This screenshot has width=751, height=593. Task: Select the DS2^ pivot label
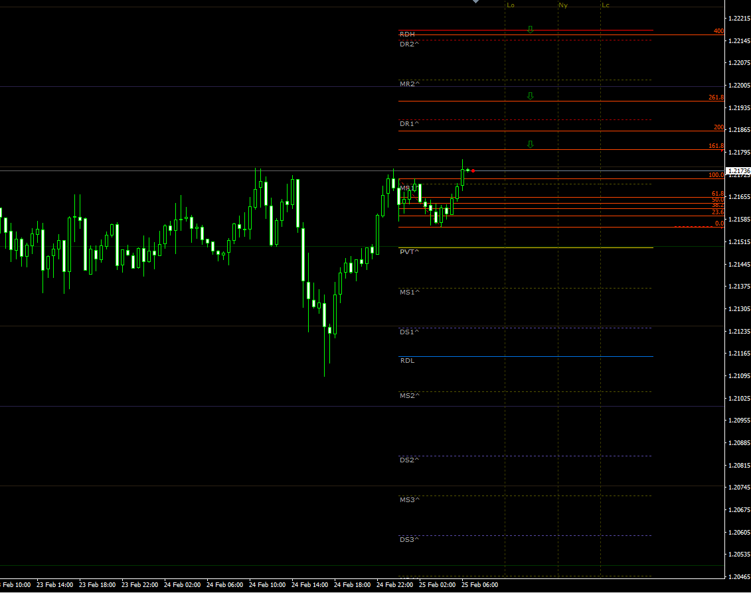point(410,460)
